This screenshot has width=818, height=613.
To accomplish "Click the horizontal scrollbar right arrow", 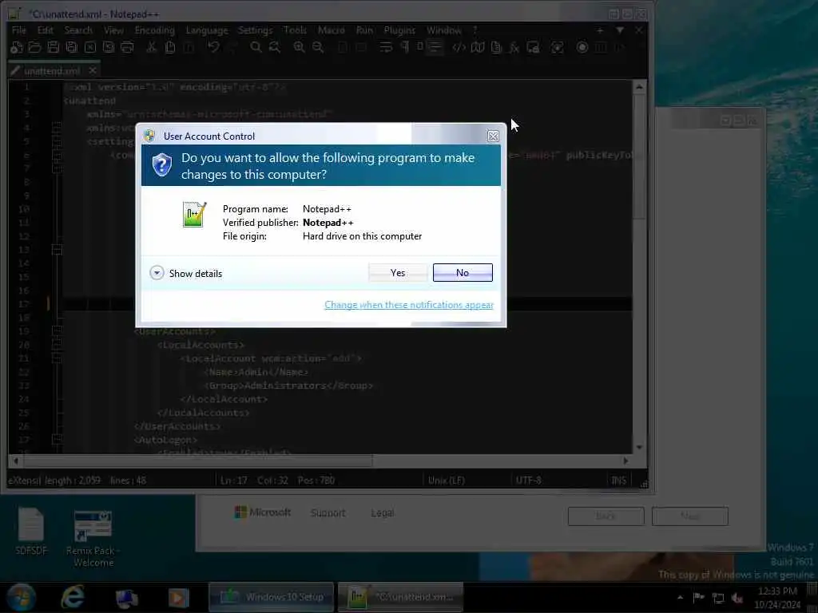I will pyautogui.click(x=625, y=461).
